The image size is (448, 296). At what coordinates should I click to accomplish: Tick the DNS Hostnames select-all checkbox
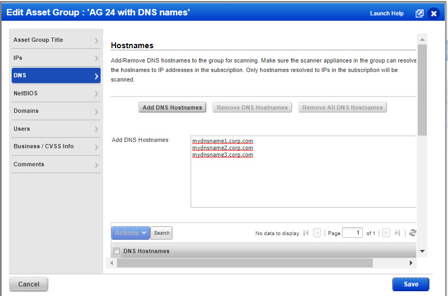pos(117,251)
